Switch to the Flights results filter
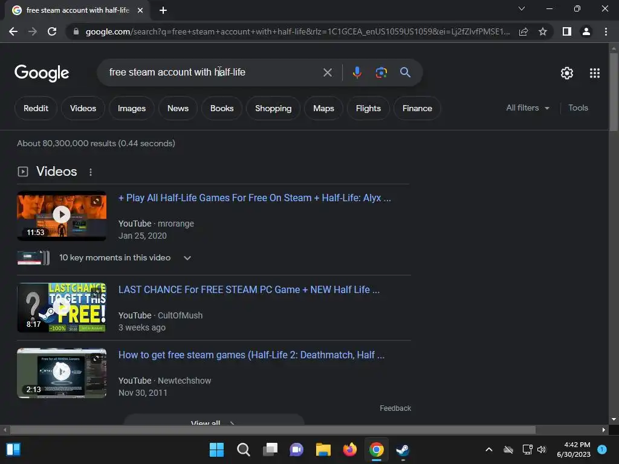Viewport: 619px width, 464px height. [x=368, y=108]
